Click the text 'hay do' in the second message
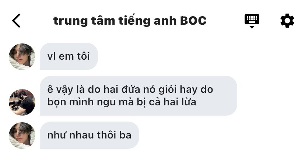305x151 pixels. (196, 90)
